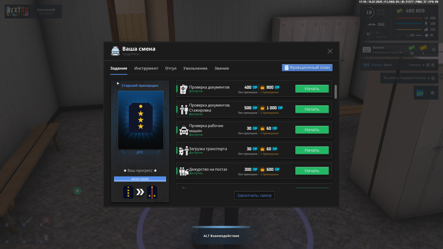Click the current rank small epaulette icon
Viewport: 443px width, 249px height.
(128, 192)
